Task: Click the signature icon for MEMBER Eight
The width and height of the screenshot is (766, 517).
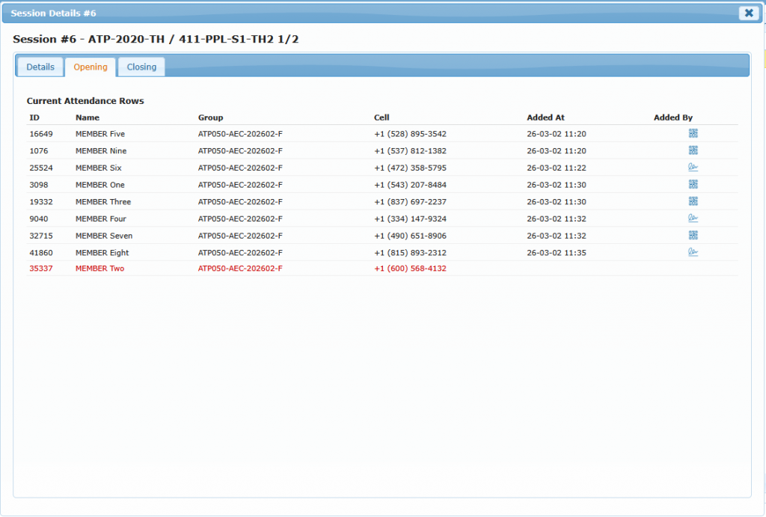Action: pos(693,252)
